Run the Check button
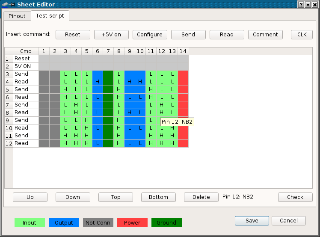 [295, 197]
